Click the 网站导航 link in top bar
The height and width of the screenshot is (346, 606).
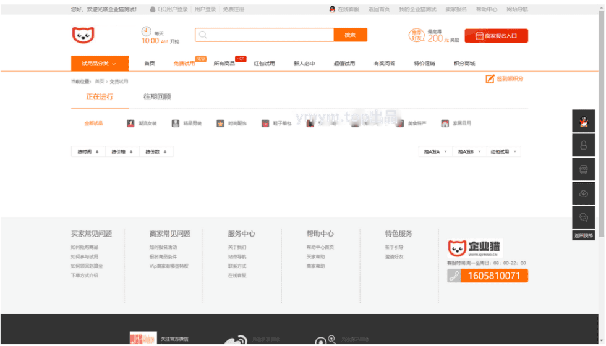point(517,9)
